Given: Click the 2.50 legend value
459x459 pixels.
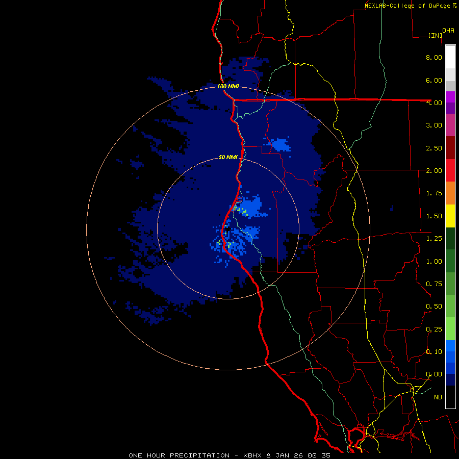Looking at the screenshot, I should pos(434,148).
